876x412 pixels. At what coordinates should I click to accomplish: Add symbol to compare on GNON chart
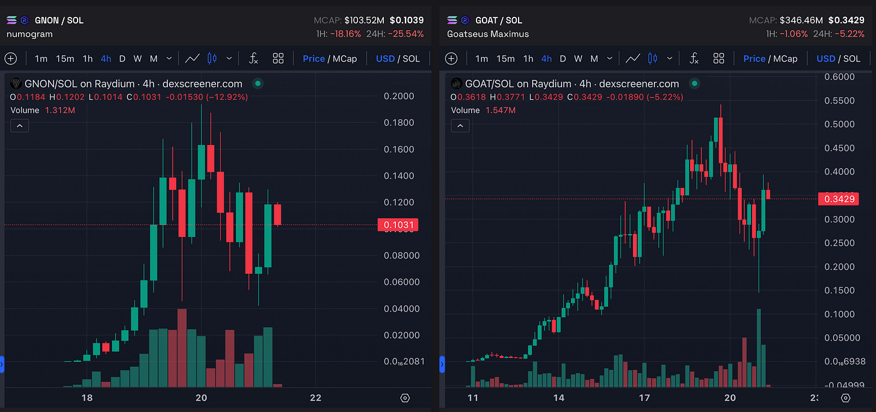pos(10,58)
